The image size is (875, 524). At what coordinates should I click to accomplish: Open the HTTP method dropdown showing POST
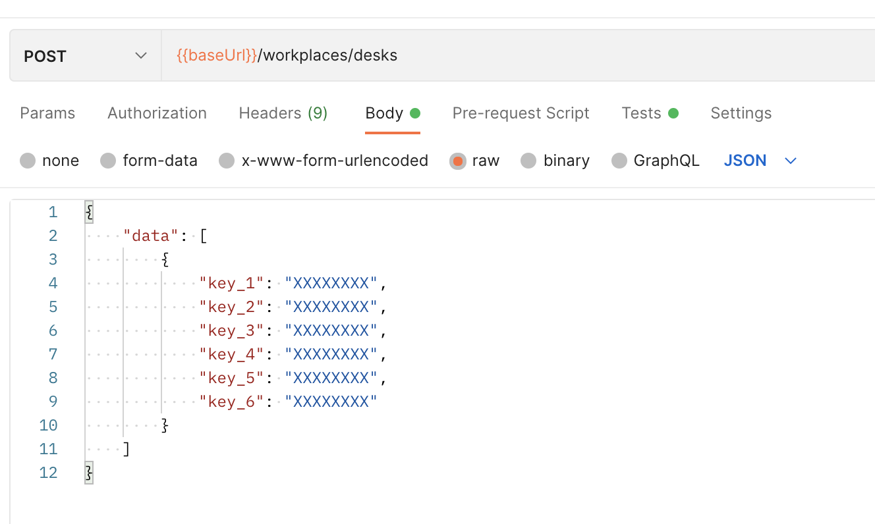point(86,56)
